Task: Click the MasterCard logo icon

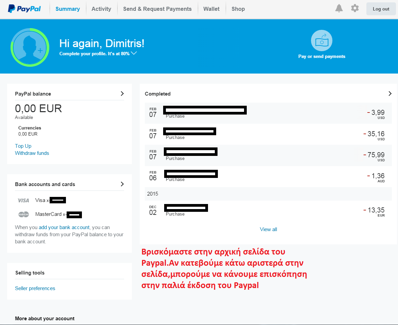Action: pos(23,215)
